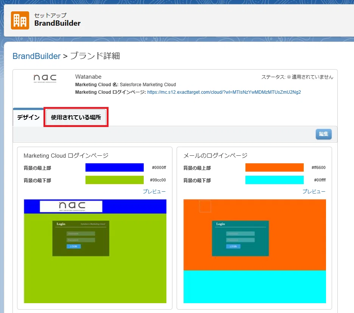
Task: Open プレビュー for the mail login page
Action: (x=314, y=191)
